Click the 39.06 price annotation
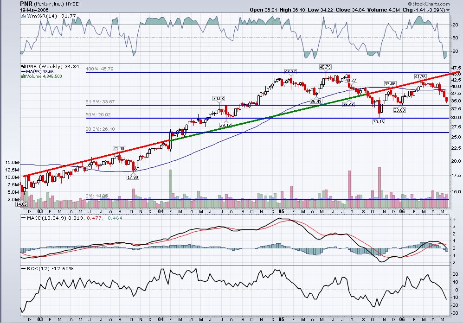This screenshot has width=463, height=323. (390, 84)
